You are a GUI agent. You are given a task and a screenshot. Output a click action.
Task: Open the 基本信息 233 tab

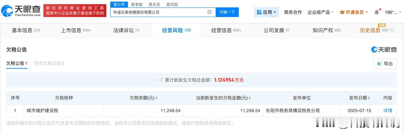pos(26,30)
